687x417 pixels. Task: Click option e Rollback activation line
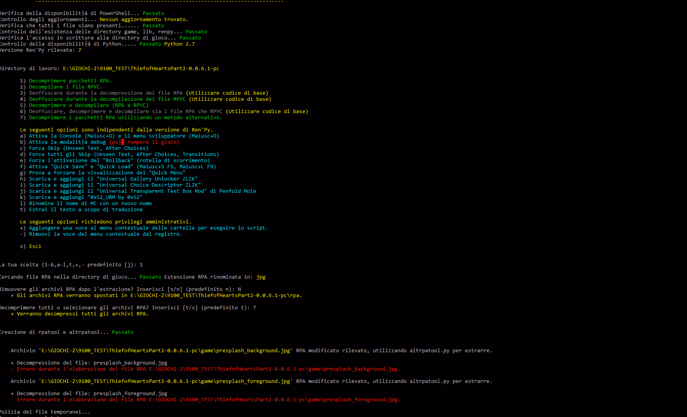click(119, 161)
